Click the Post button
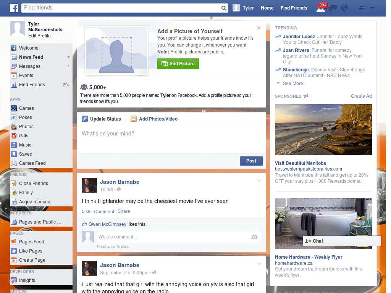Image resolution: width=391 pixels, height=293 pixels. [251, 161]
